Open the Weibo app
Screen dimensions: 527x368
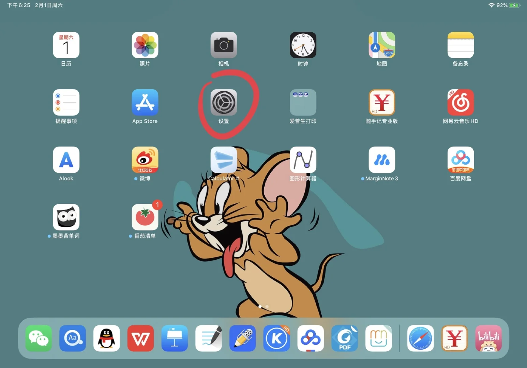[x=145, y=160]
